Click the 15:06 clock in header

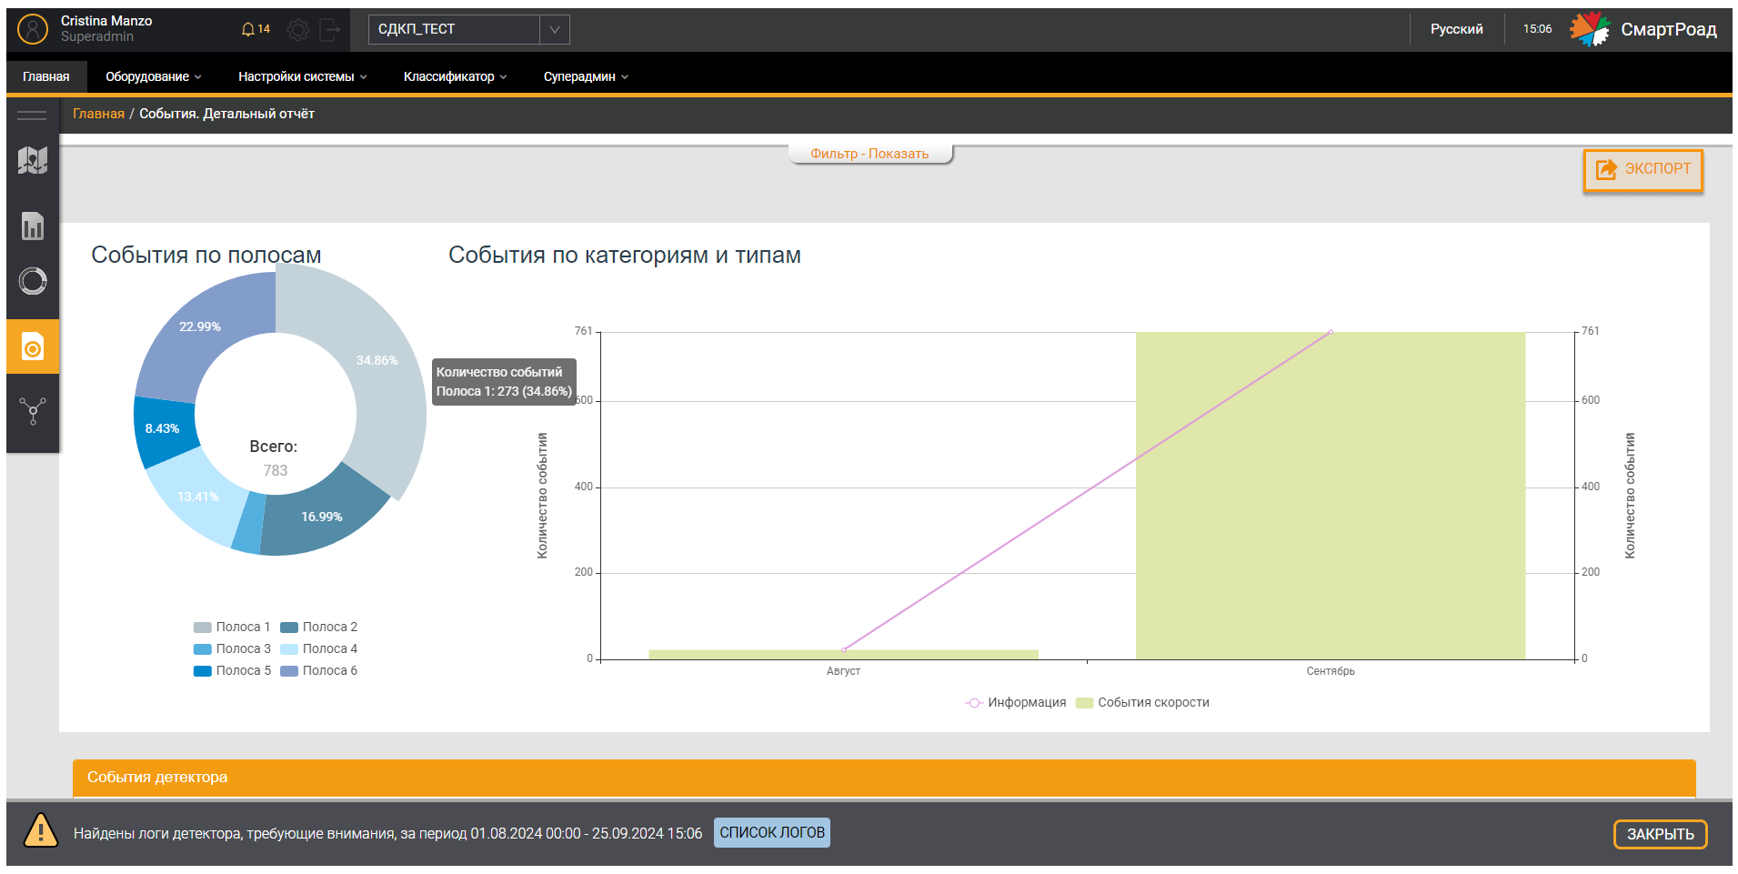[x=1537, y=29]
